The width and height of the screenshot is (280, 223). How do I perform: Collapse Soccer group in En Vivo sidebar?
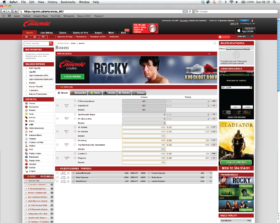tap(26, 181)
